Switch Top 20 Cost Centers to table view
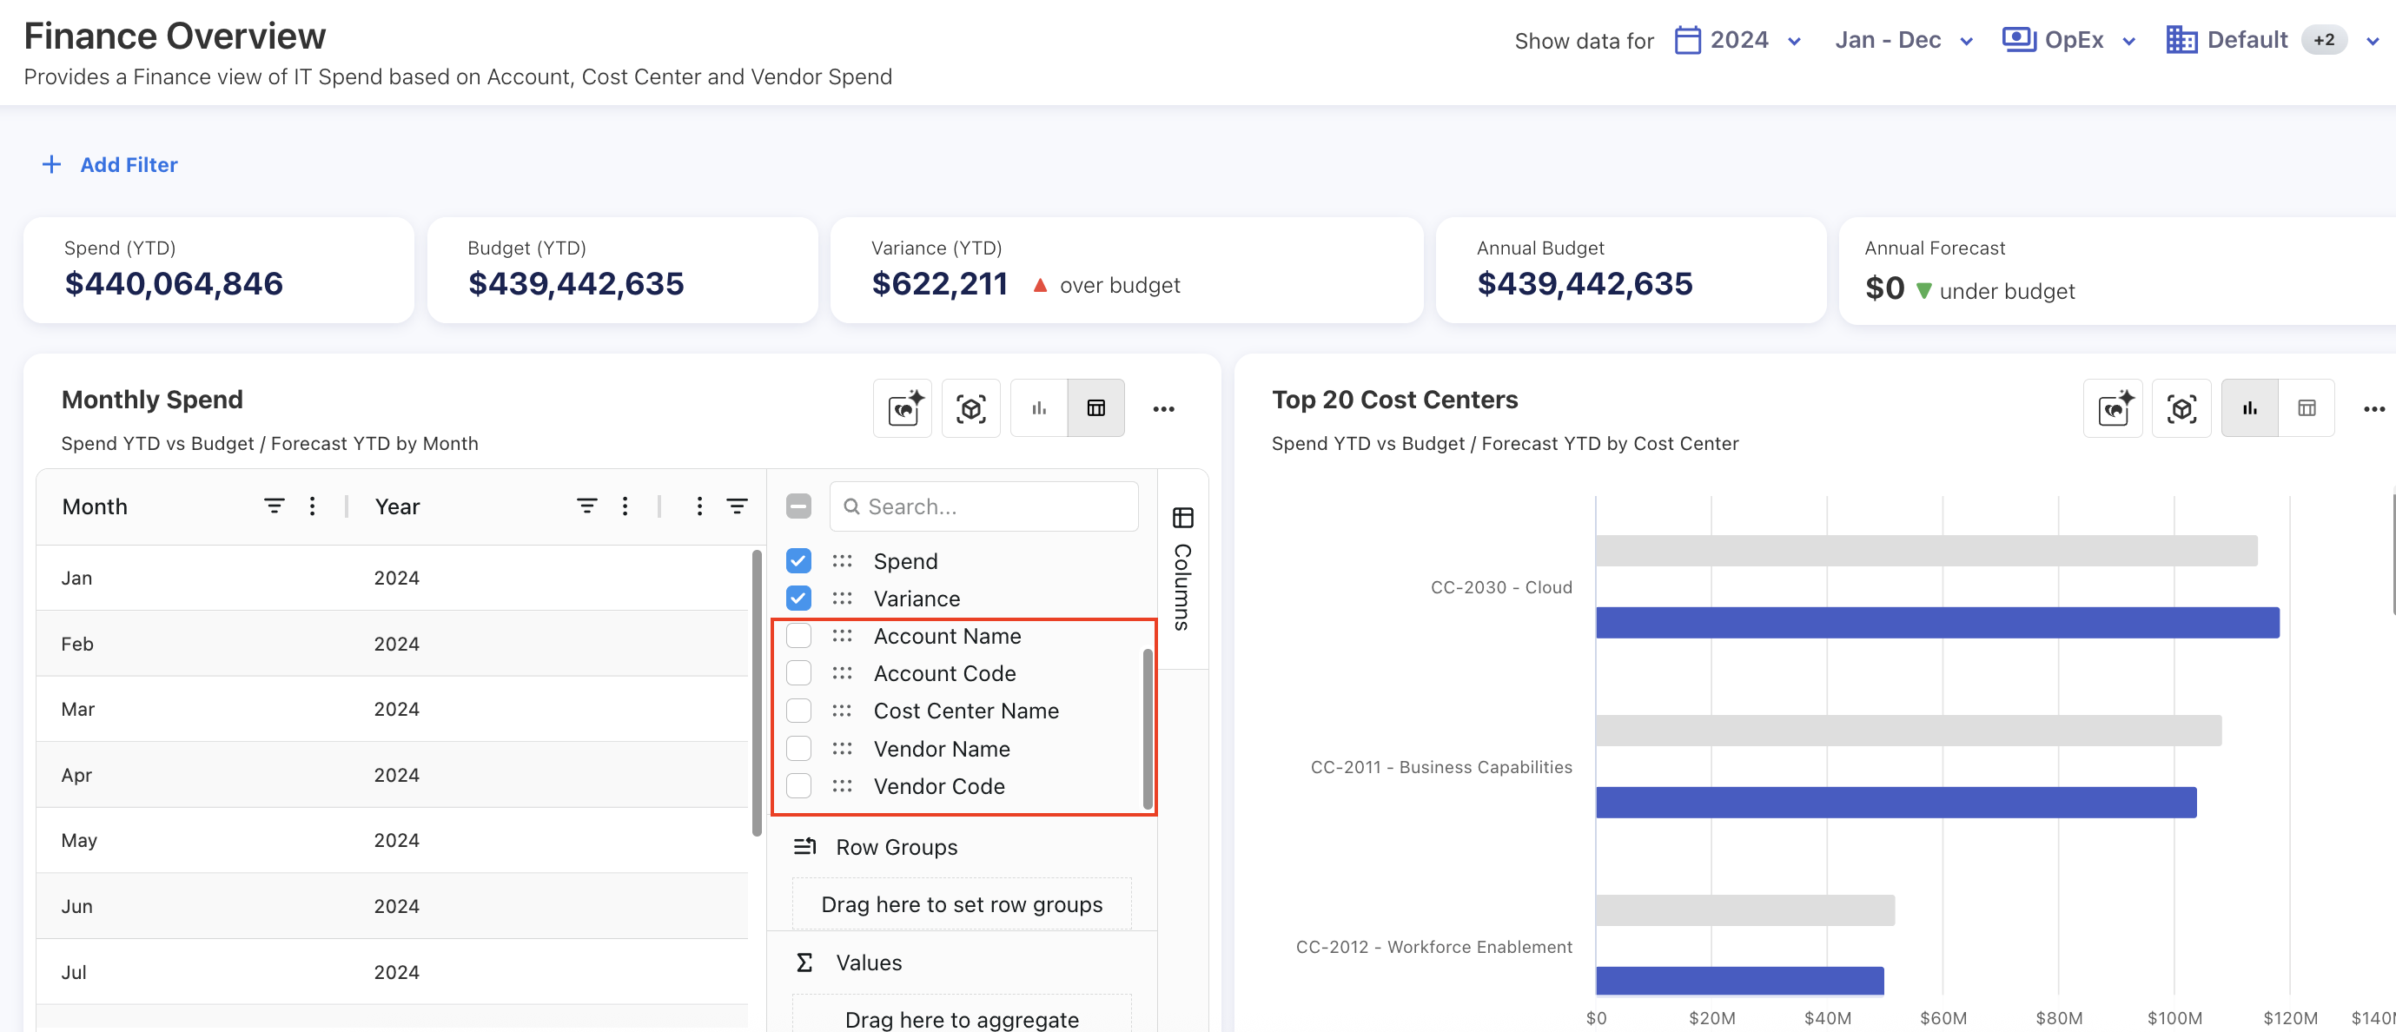 tap(2306, 408)
